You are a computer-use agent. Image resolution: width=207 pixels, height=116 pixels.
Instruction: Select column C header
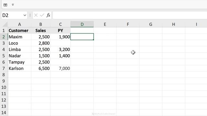point(60,24)
